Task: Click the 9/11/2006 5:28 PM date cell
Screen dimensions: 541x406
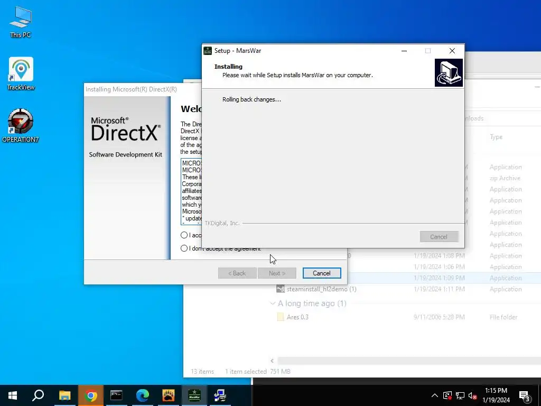Action: (439, 317)
